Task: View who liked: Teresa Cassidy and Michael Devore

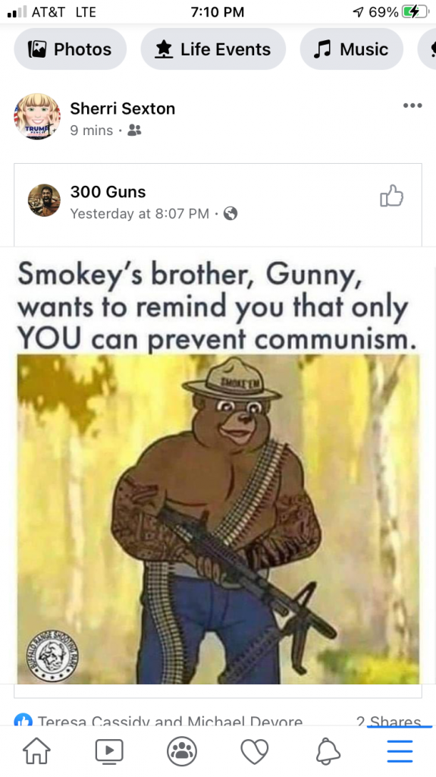Action: (170, 722)
